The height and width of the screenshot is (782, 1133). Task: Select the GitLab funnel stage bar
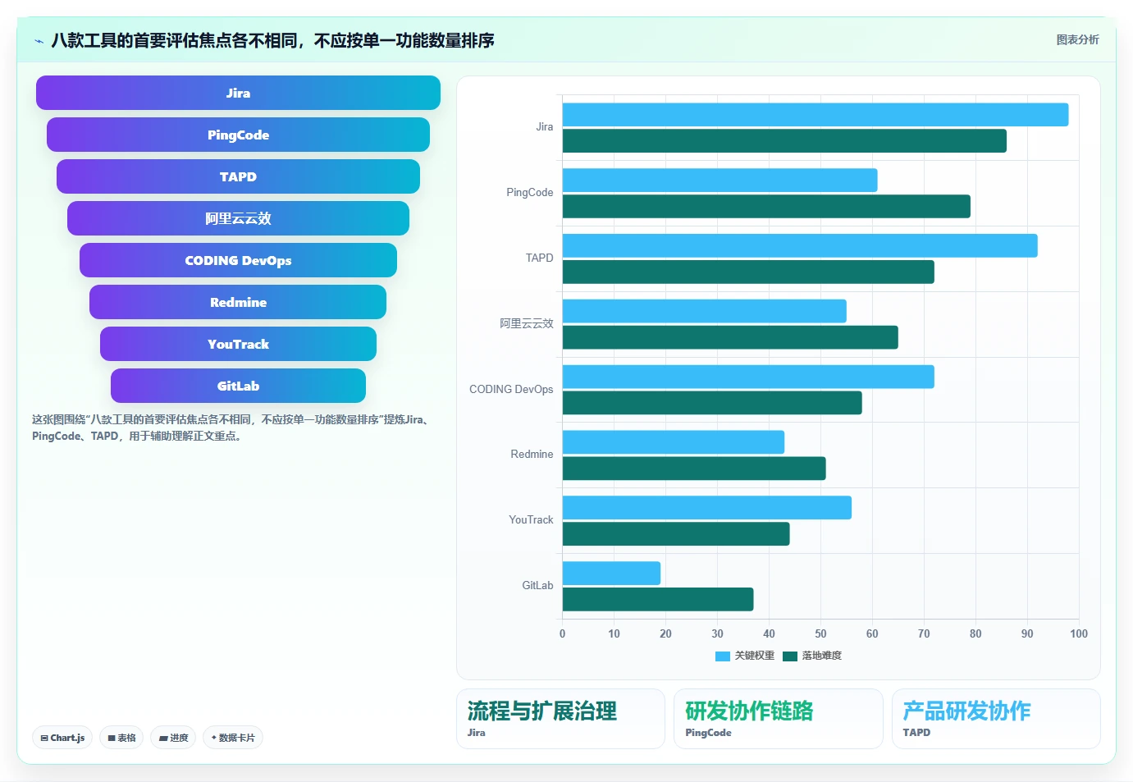tap(238, 386)
